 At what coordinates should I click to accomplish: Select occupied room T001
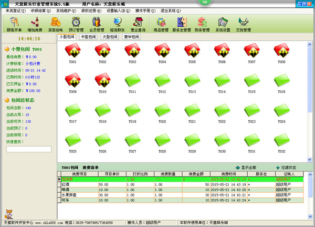tap(72, 53)
